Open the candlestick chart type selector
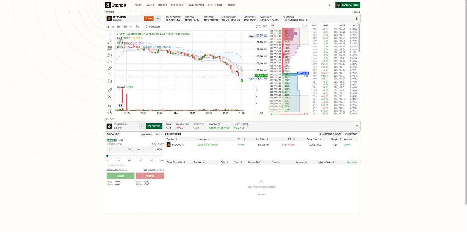Viewport: 467px width, 232px height. [x=137, y=27]
